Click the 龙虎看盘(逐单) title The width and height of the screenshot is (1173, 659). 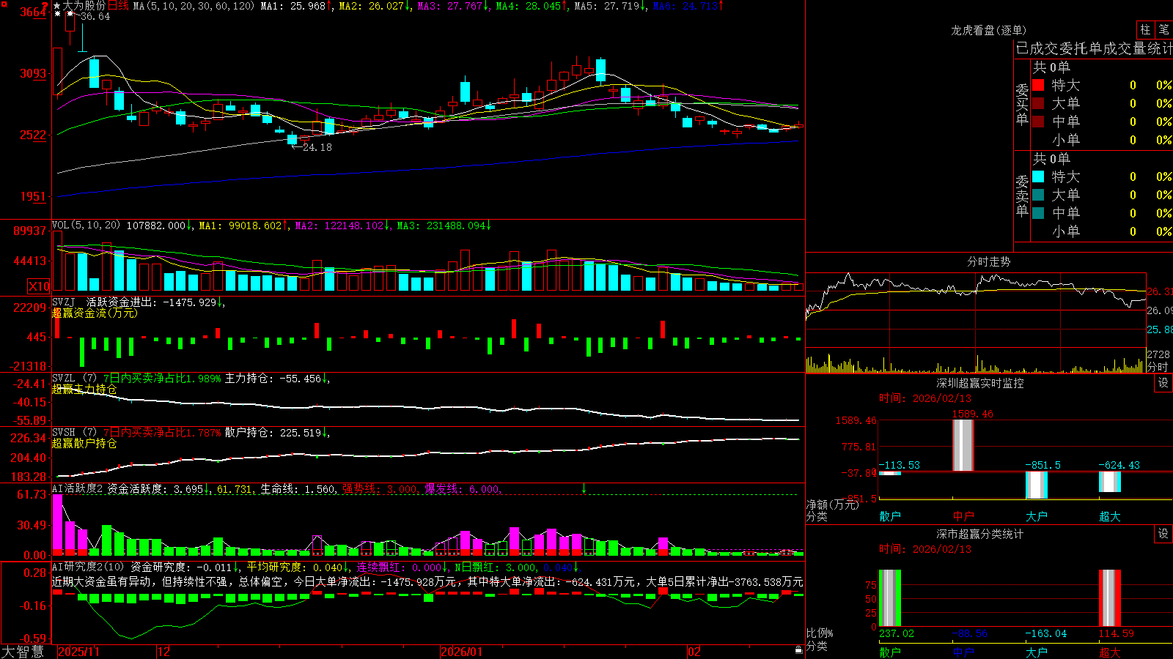point(988,30)
